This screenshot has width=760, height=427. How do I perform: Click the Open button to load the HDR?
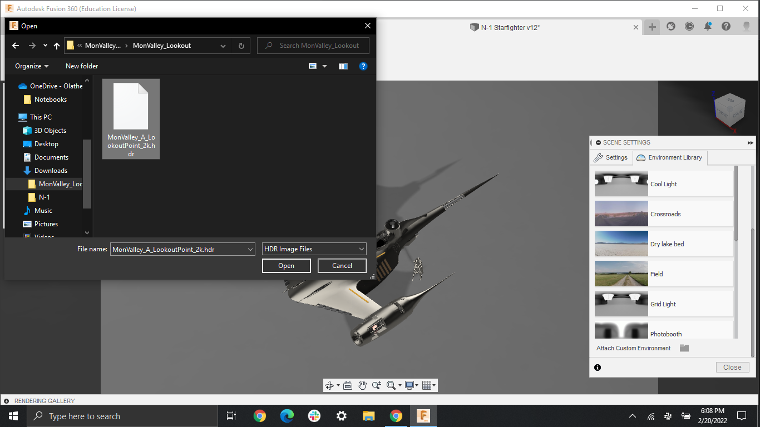click(286, 265)
